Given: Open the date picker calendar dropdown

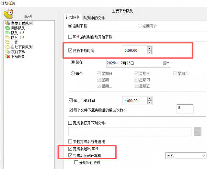Looking at the screenshot, I should click(166, 63).
